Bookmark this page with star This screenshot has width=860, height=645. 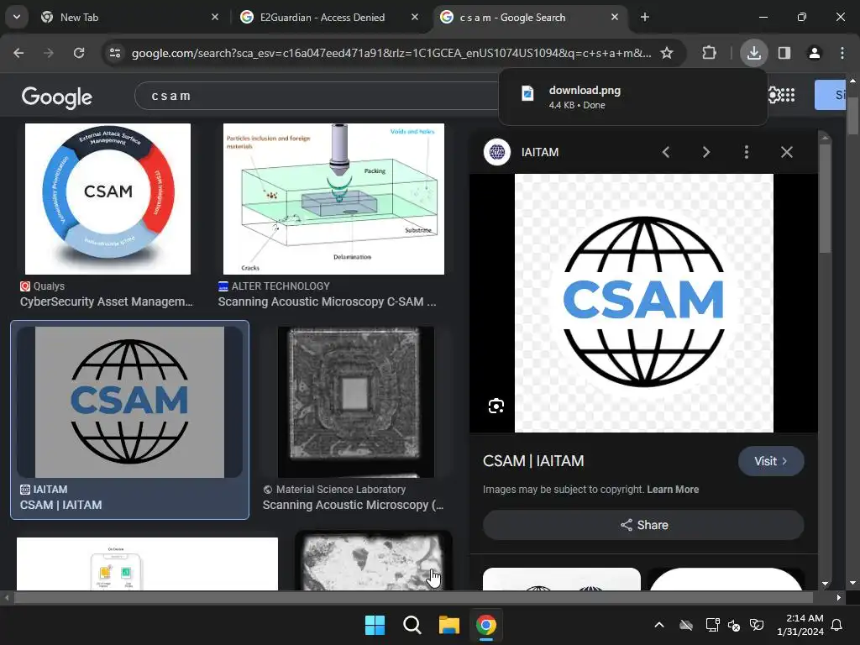click(666, 53)
